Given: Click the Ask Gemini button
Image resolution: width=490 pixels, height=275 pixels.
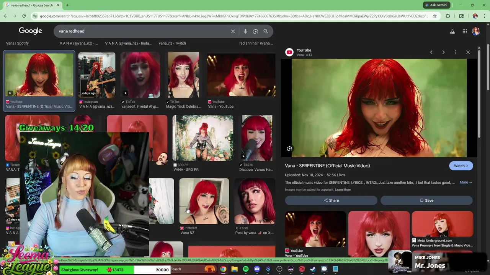Looking at the screenshot, I should pyautogui.click(x=436, y=5).
